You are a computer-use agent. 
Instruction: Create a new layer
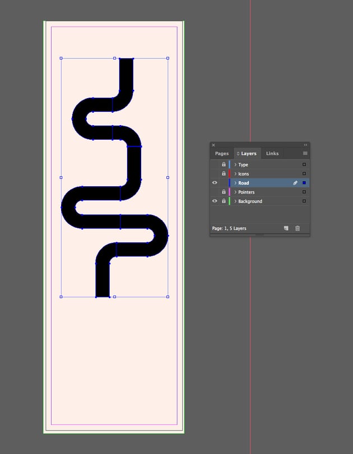coord(286,228)
